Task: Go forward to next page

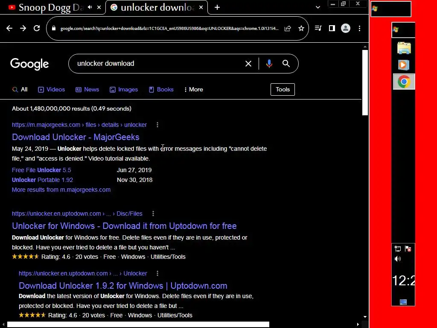Action: click(x=23, y=28)
